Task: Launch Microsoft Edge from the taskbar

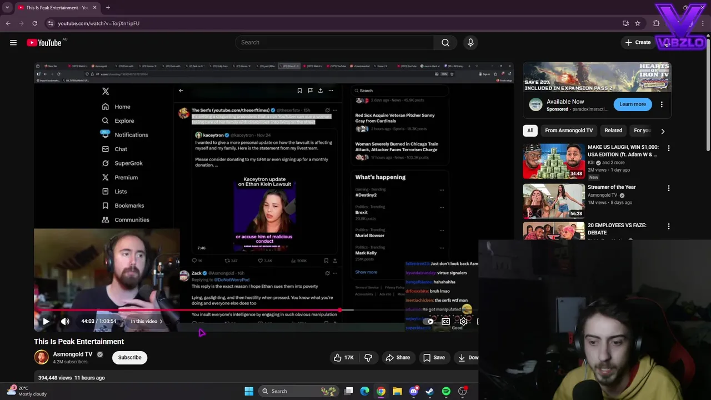Action: [x=364, y=391]
